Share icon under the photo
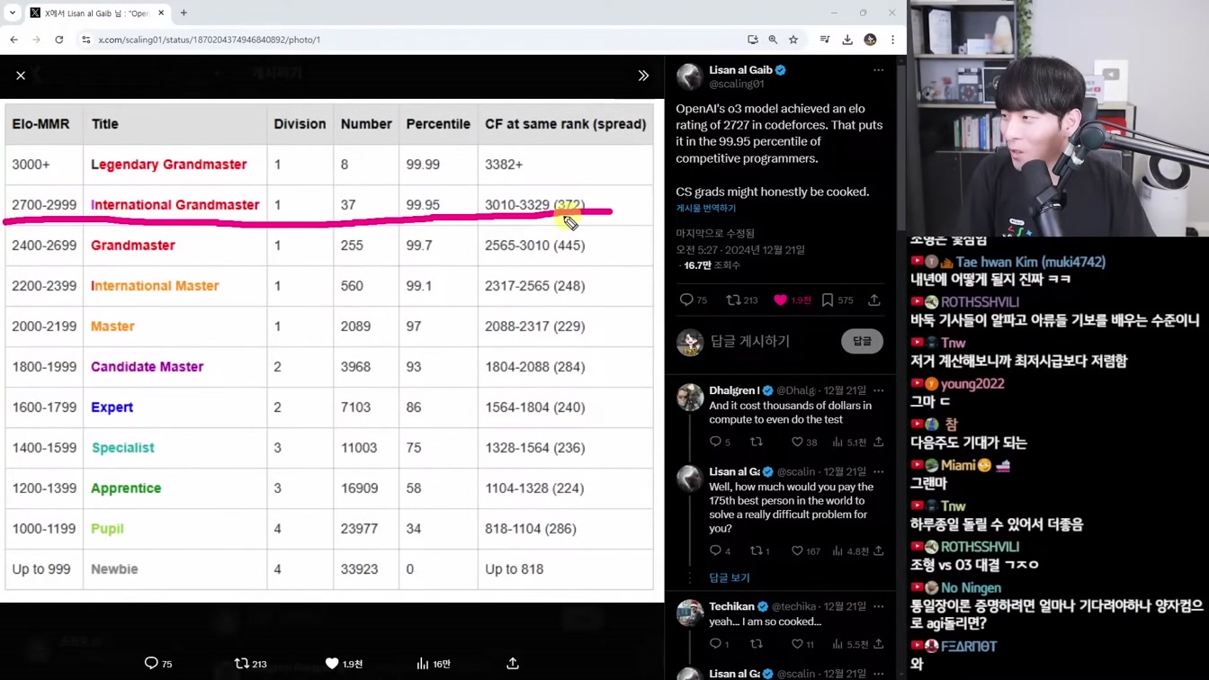Image resolution: width=1209 pixels, height=680 pixels. tap(513, 664)
